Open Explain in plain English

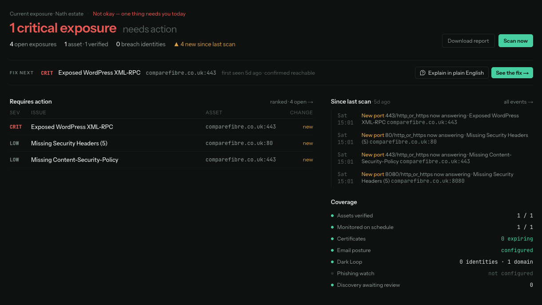[452, 73]
